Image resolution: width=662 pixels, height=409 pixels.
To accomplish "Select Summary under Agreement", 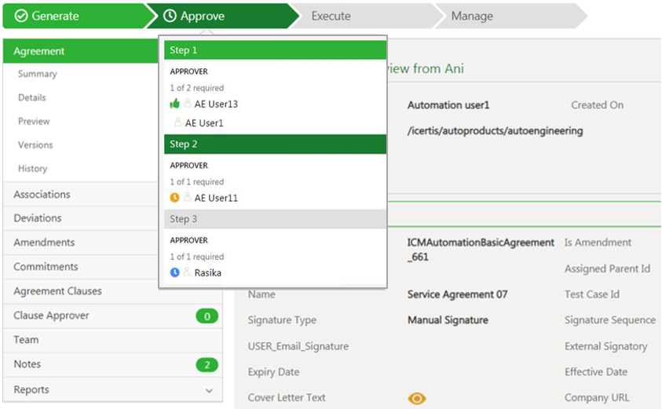I will tap(38, 74).
